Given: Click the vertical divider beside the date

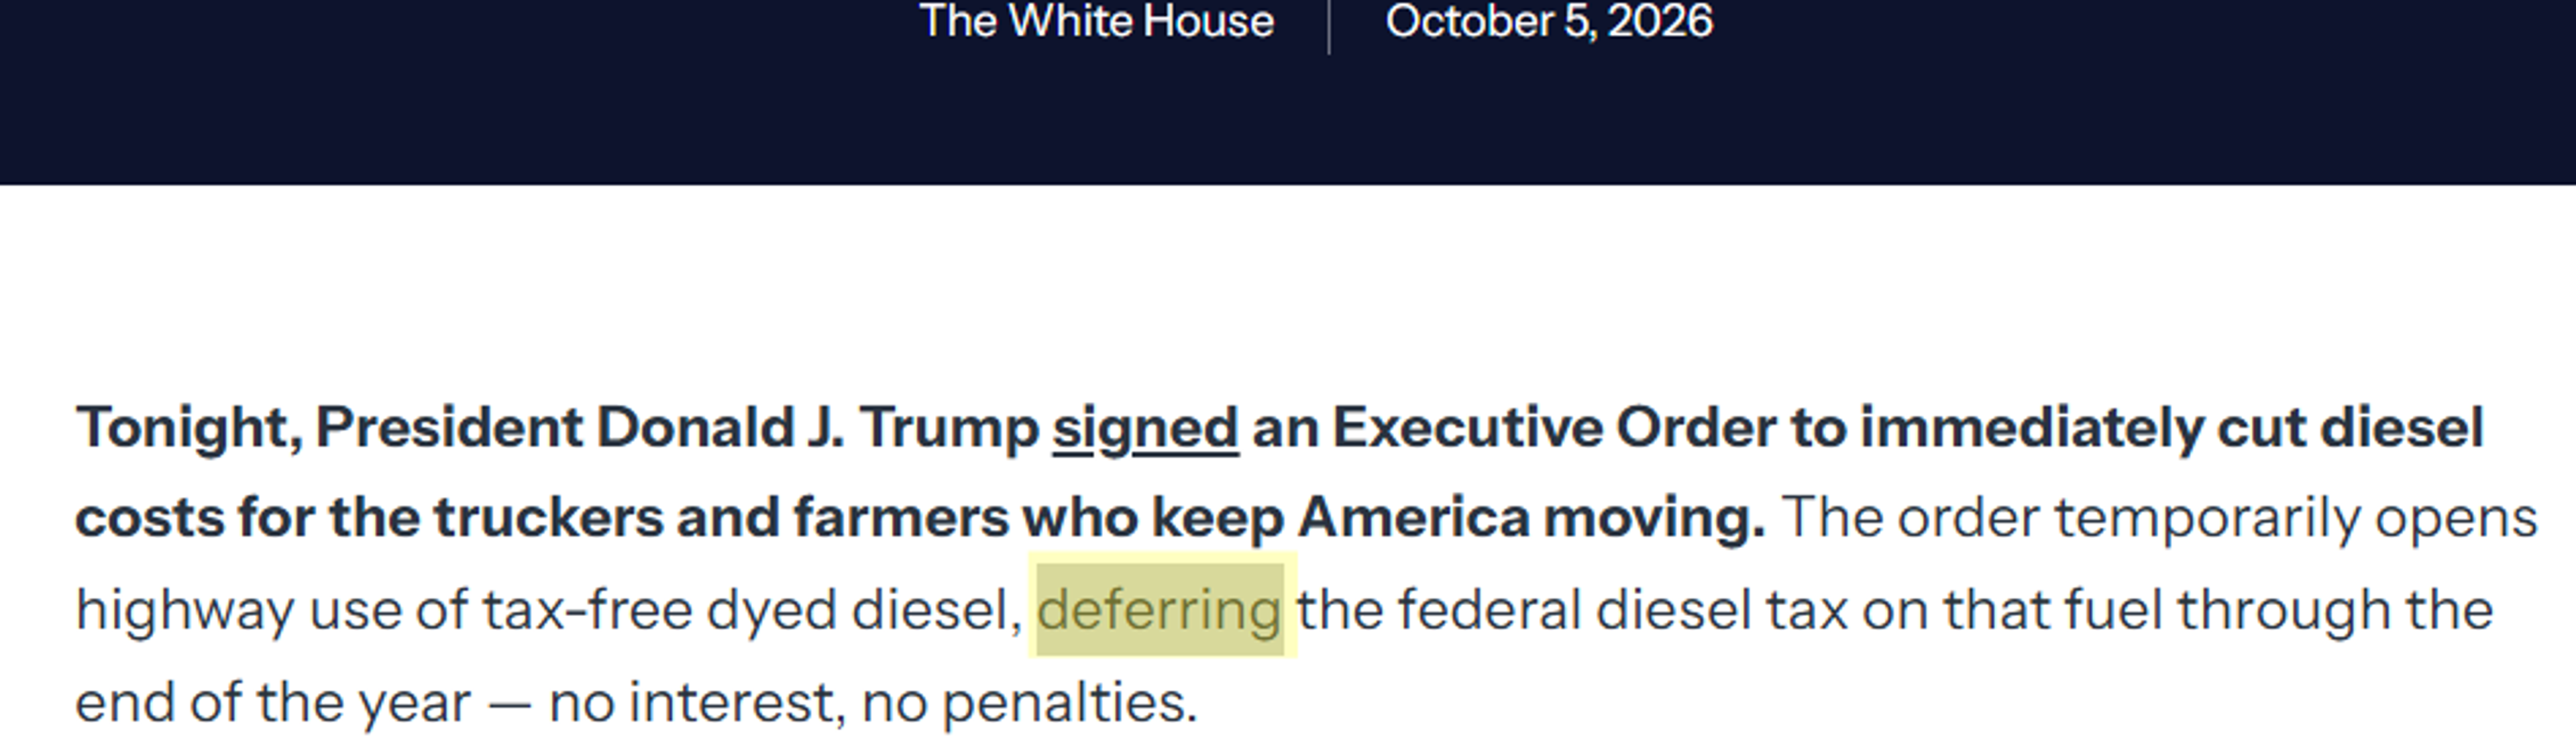Looking at the screenshot, I should point(1329,26).
